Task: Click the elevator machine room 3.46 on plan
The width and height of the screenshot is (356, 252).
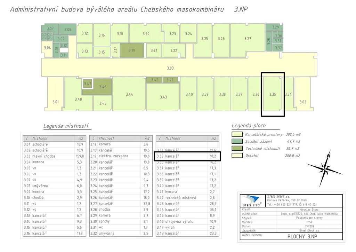Action: coord(103,87)
